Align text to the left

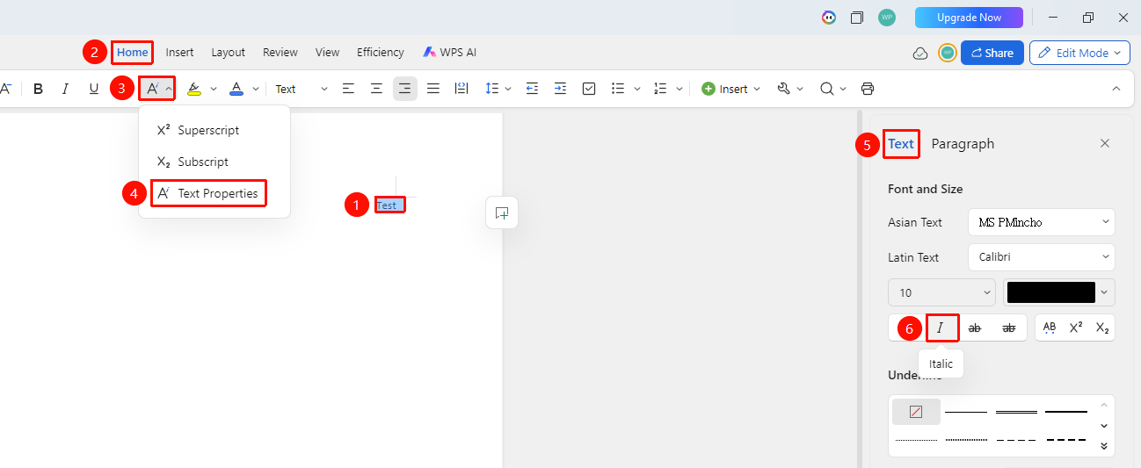click(349, 89)
